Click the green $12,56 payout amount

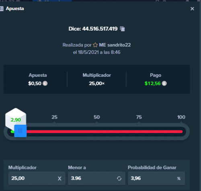(152, 83)
